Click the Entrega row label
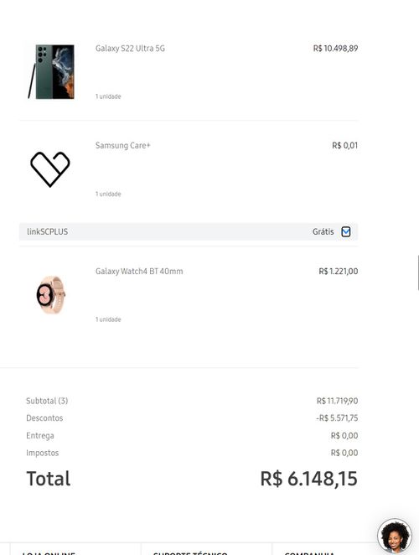419x555 pixels. (40, 435)
